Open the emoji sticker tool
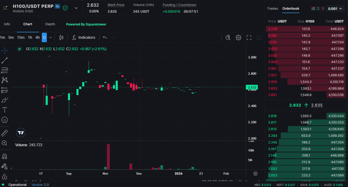 [4, 120]
